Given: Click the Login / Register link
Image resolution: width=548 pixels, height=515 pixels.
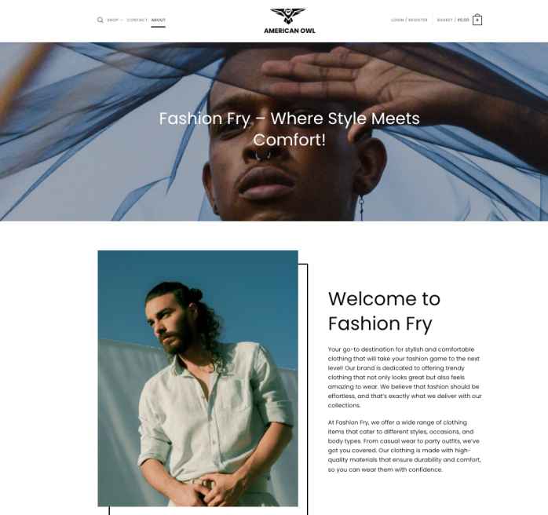Looking at the screenshot, I should click(409, 20).
